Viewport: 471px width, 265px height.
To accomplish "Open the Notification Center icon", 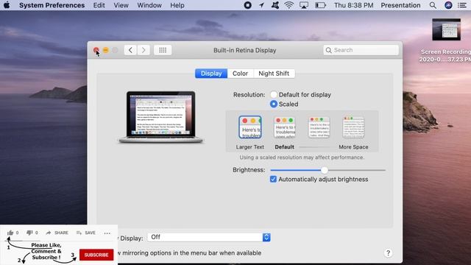I will (x=462, y=5).
